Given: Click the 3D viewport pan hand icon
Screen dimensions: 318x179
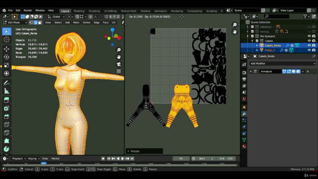Looking at the screenshot, I should pyautogui.click(x=119, y=57).
